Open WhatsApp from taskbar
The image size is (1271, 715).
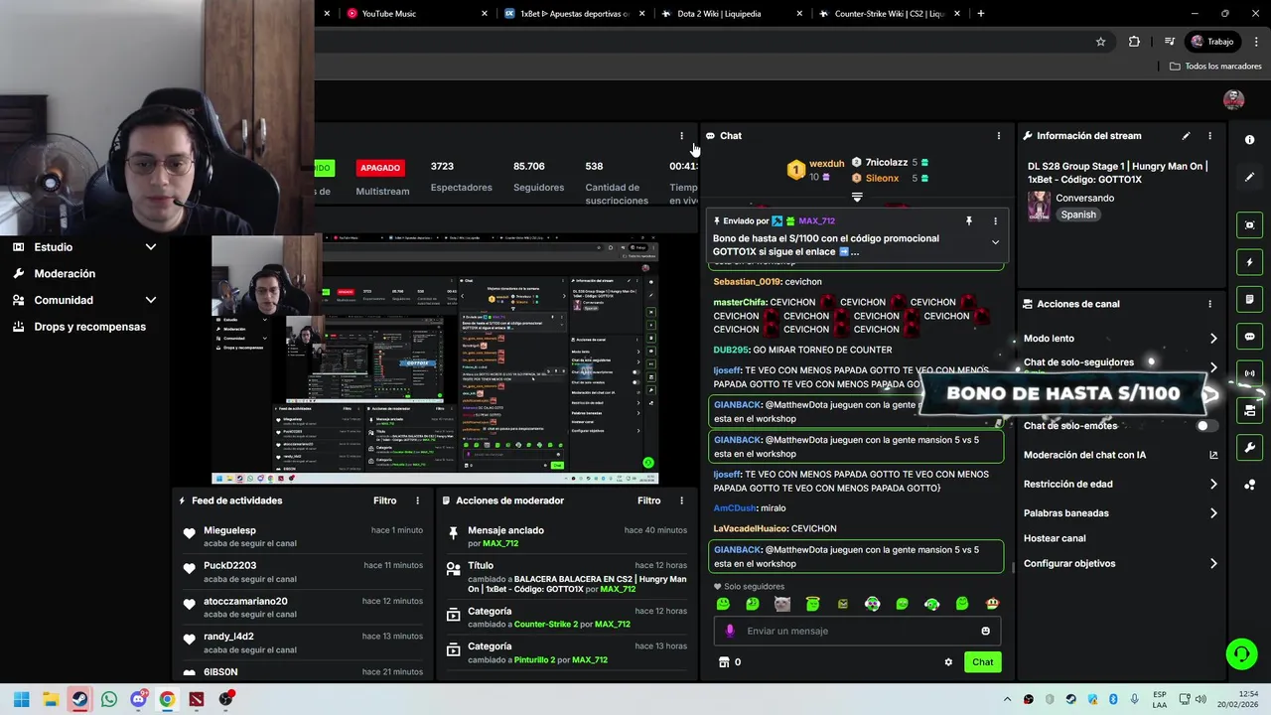tap(109, 699)
